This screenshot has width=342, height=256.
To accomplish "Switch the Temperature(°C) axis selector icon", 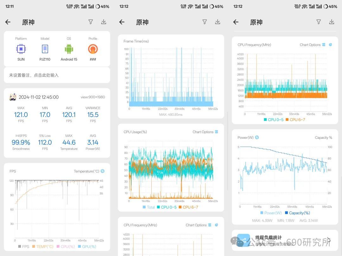I will pyautogui.click(x=103, y=171).
